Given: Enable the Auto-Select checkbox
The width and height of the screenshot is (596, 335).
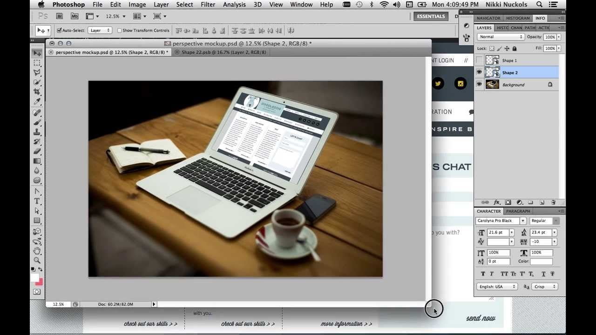Looking at the screenshot, I should tap(59, 31).
